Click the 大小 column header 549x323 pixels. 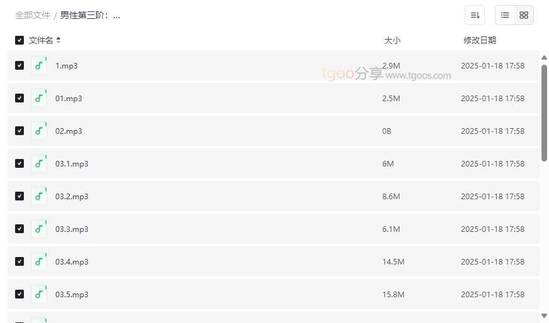click(x=392, y=40)
